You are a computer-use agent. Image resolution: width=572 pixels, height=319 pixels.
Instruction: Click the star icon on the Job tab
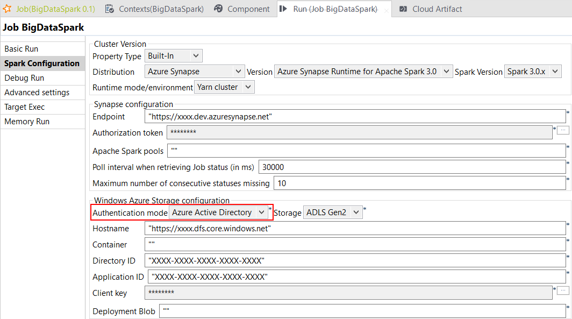(8, 9)
